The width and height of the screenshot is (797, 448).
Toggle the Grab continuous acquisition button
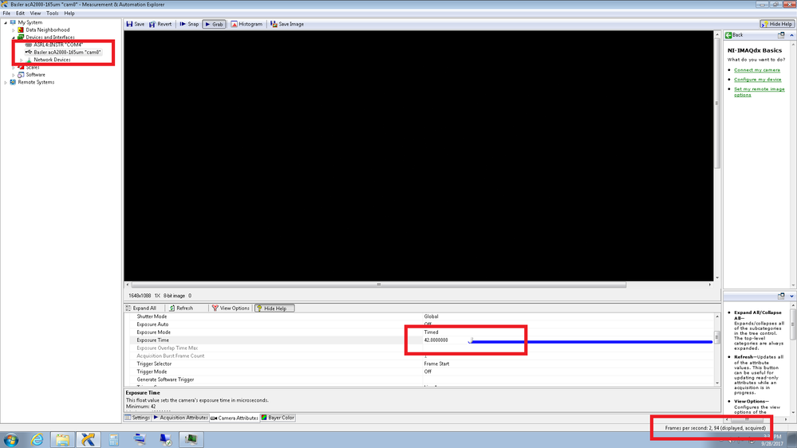[214, 24]
